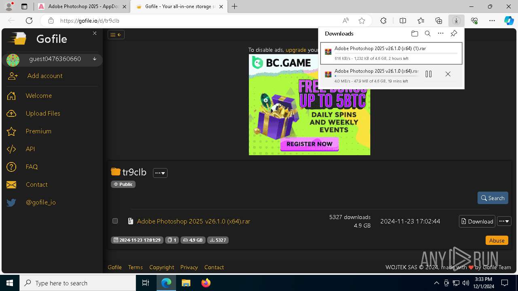
Task: Open Upload Files page
Action: (x=34, y=114)
